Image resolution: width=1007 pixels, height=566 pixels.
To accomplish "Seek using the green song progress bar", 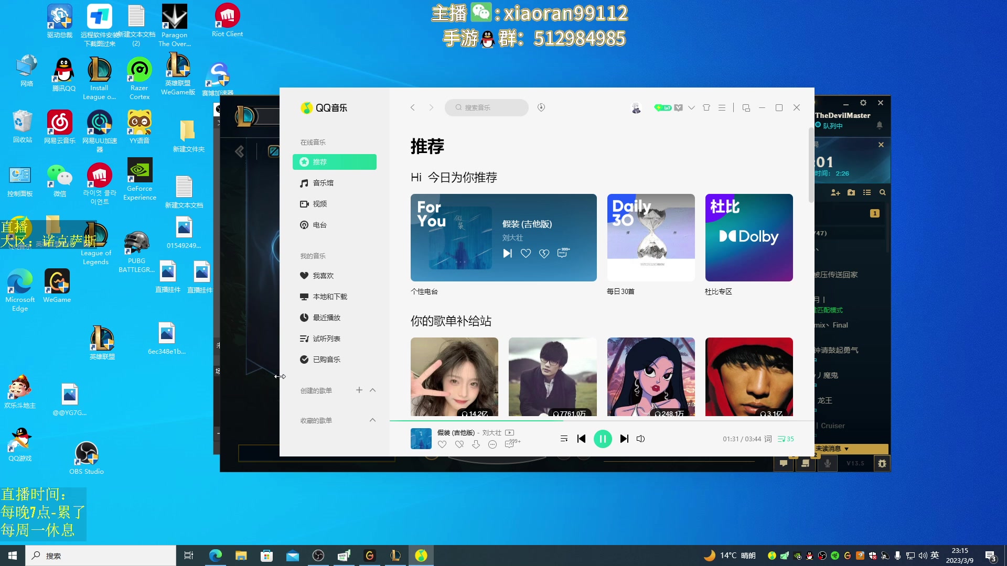I will pos(602,420).
